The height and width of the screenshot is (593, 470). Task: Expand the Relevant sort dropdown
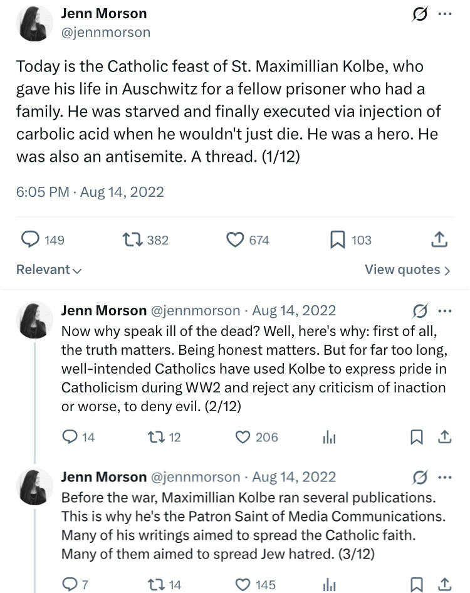click(49, 270)
